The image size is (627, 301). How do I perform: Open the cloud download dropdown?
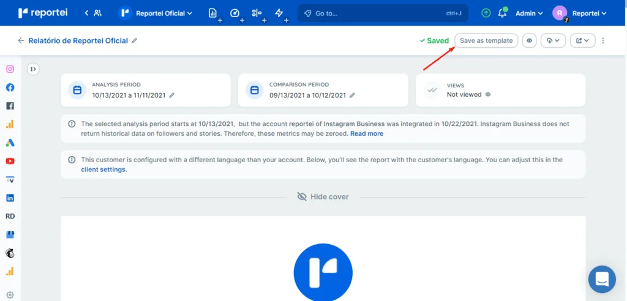click(x=553, y=40)
